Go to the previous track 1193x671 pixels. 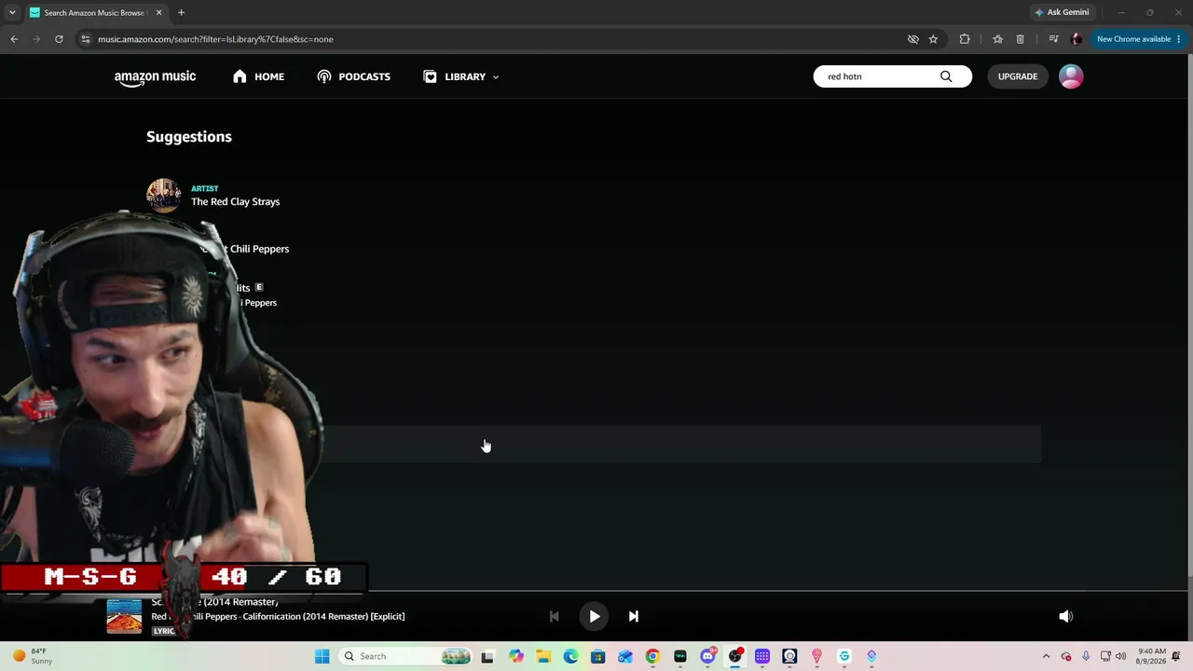click(x=554, y=616)
